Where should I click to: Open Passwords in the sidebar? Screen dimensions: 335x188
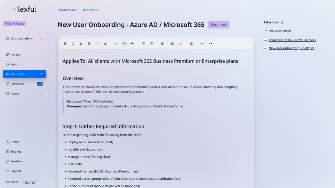click(18, 84)
